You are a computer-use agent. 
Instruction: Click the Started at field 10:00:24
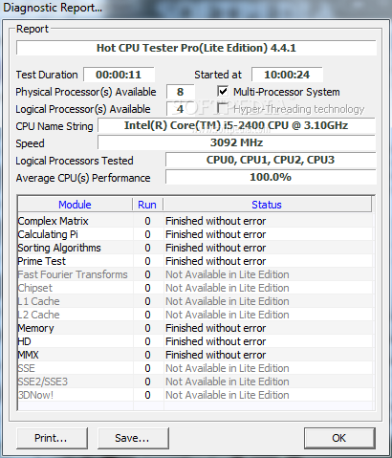[x=287, y=75]
